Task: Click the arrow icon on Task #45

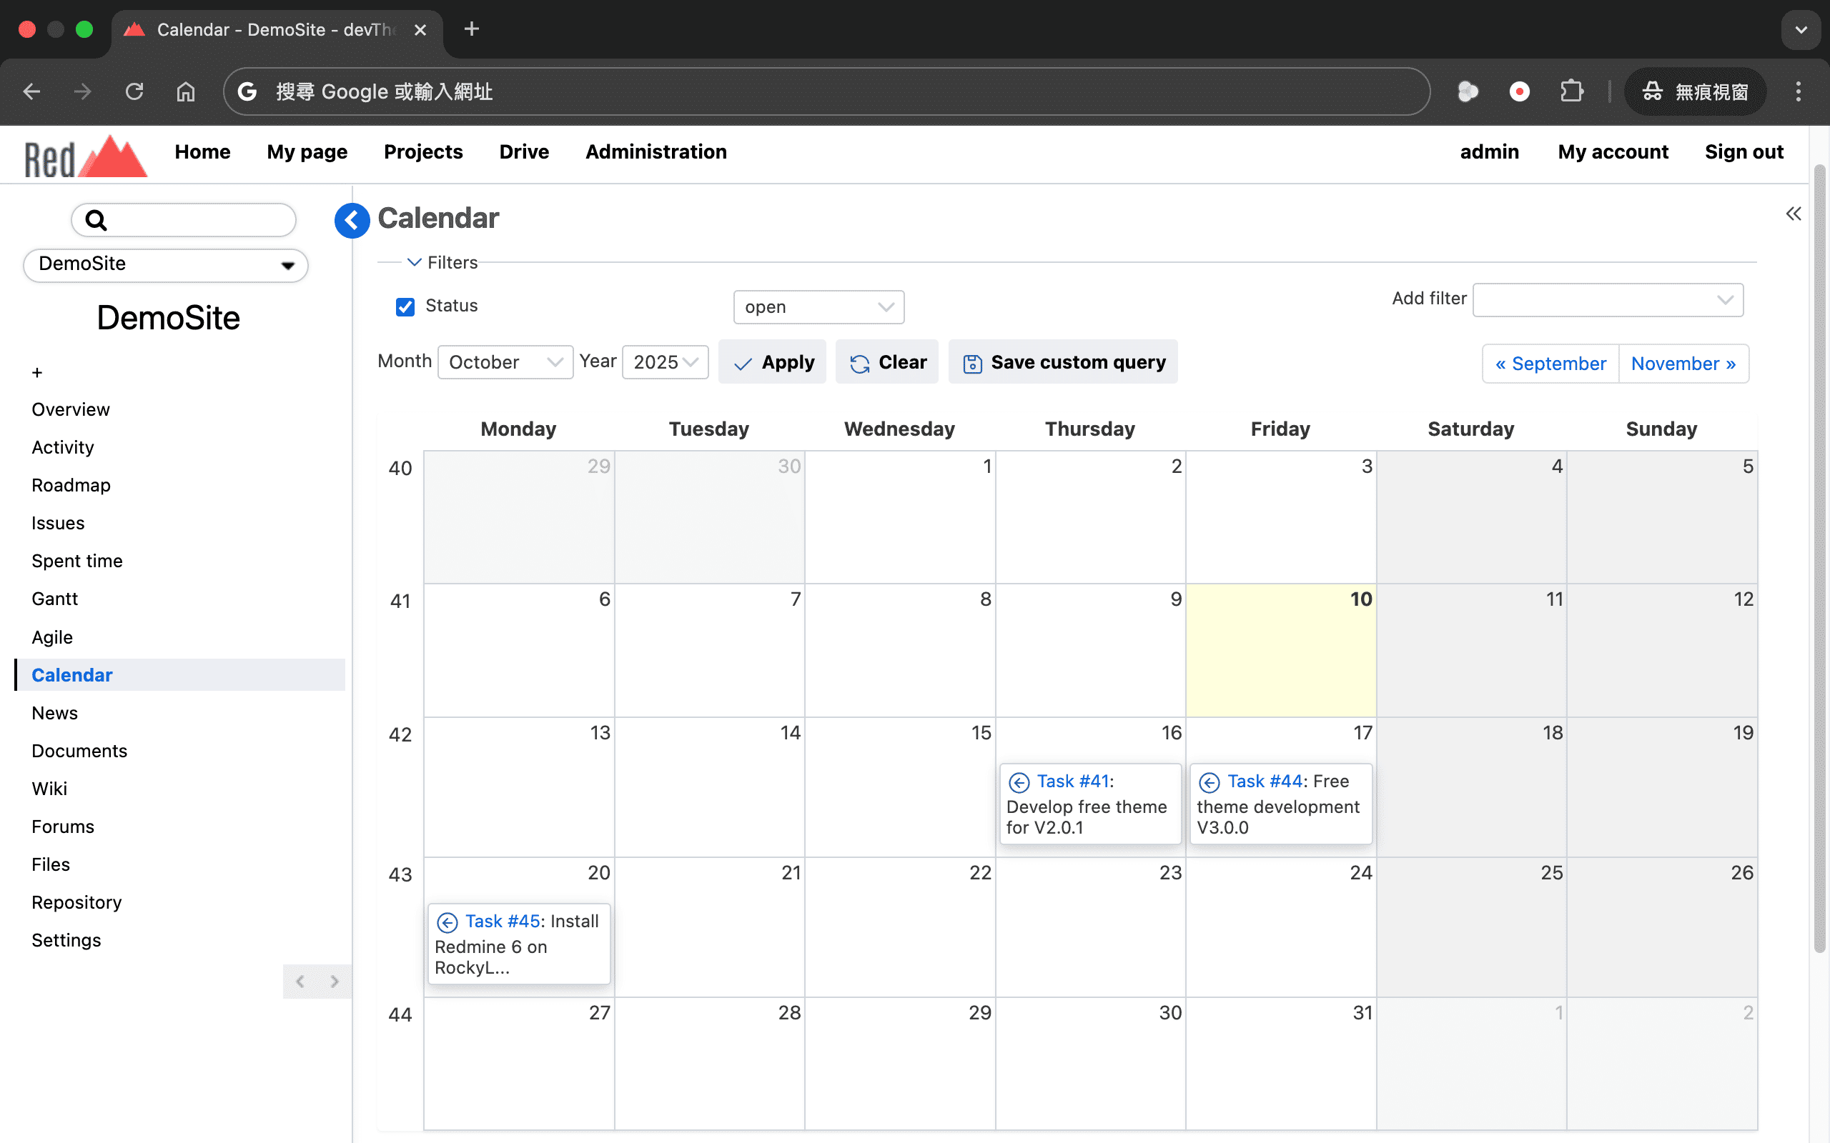Action: click(x=447, y=922)
